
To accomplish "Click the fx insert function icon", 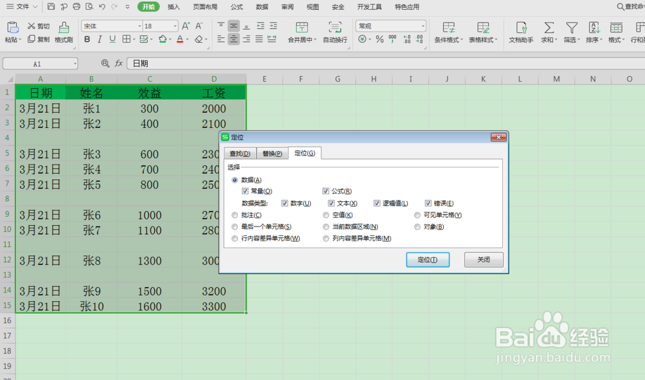I will [119, 63].
